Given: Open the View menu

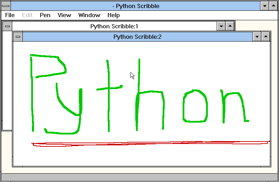Looking at the screenshot, I should [64, 15].
